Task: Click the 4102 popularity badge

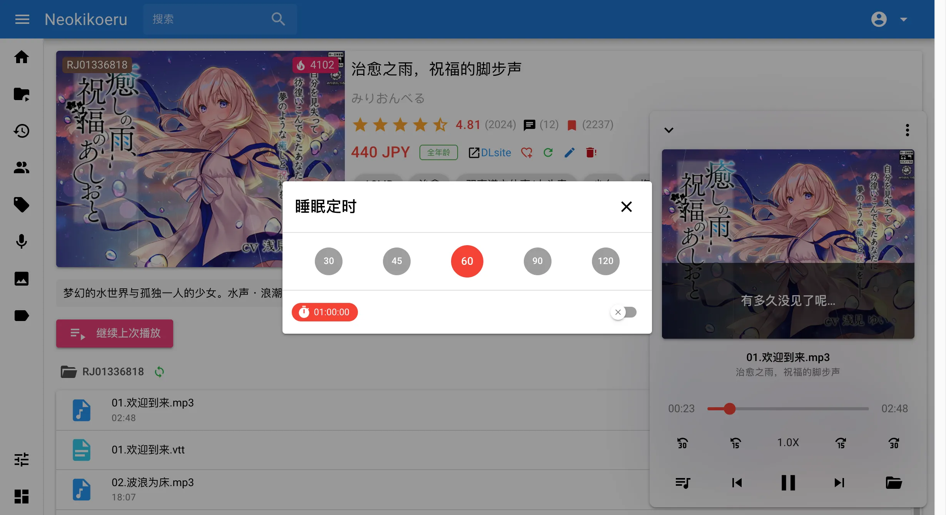Action: pos(316,65)
